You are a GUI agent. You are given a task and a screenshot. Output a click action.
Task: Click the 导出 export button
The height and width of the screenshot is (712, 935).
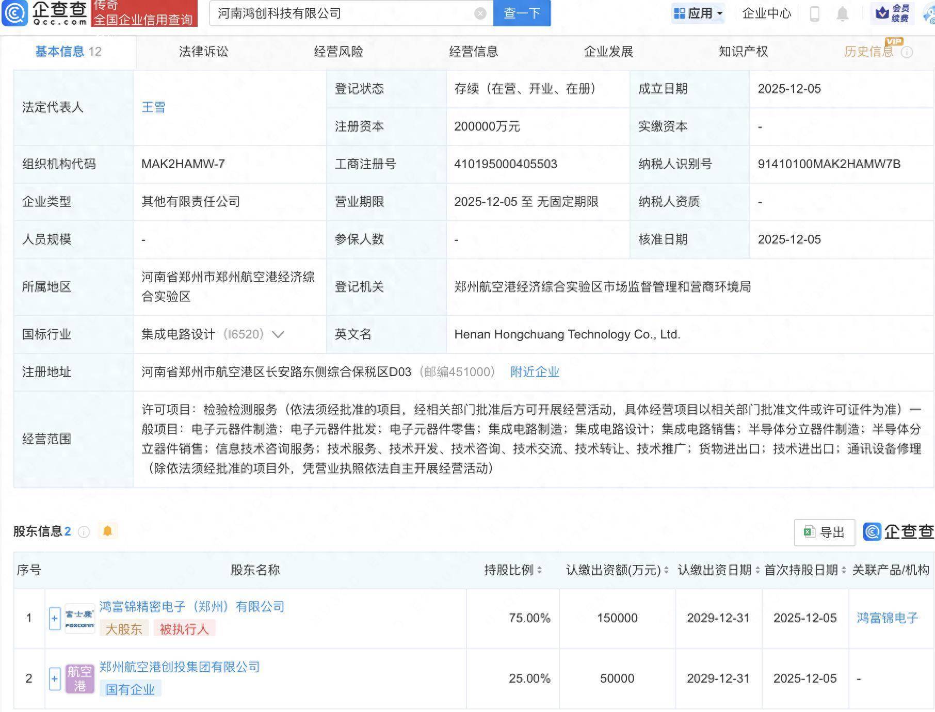click(x=824, y=532)
